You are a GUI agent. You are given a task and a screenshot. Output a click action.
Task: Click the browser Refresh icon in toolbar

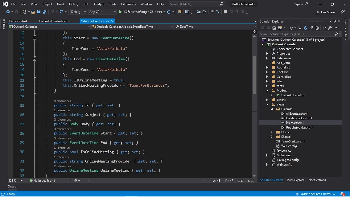pos(169,12)
